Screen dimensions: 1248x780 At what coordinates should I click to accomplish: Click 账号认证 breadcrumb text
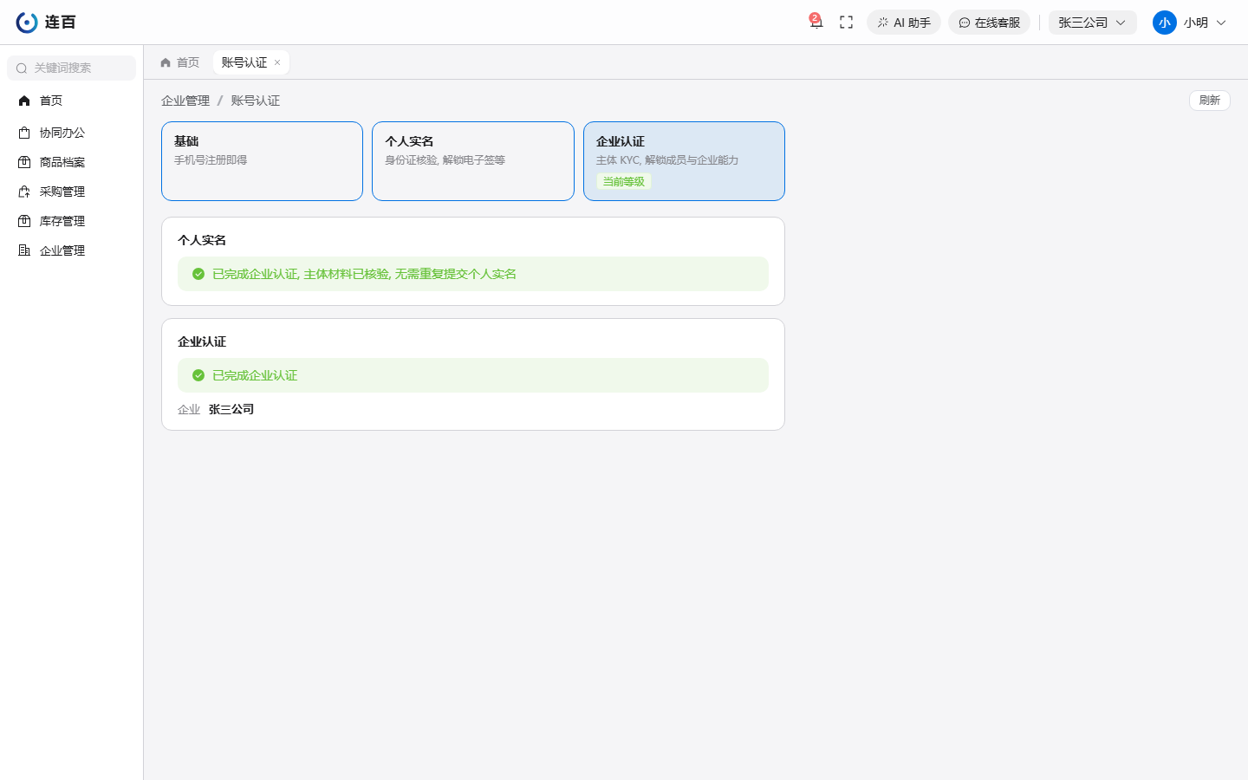click(255, 101)
